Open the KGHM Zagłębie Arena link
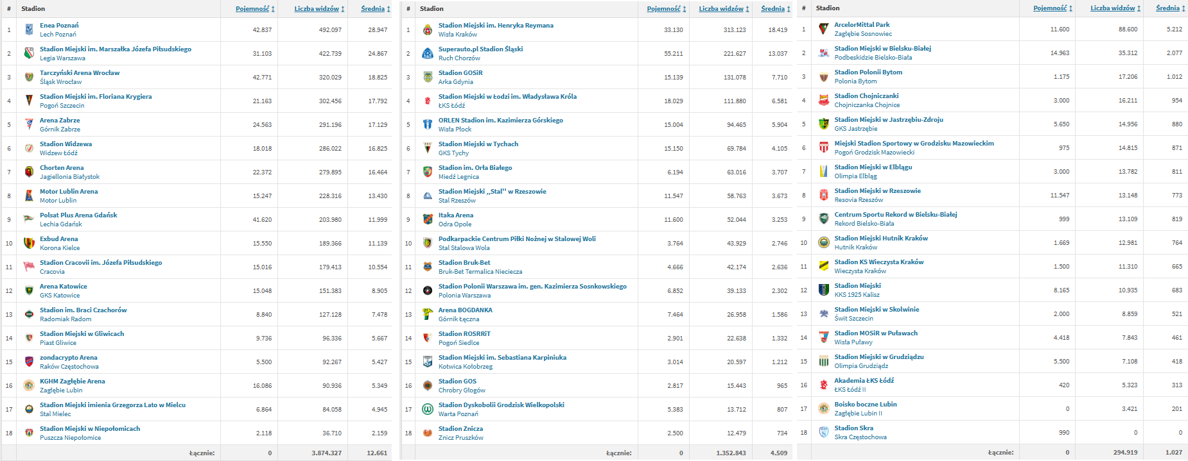The width and height of the screenshot is (1188, 461). (73, 381)
